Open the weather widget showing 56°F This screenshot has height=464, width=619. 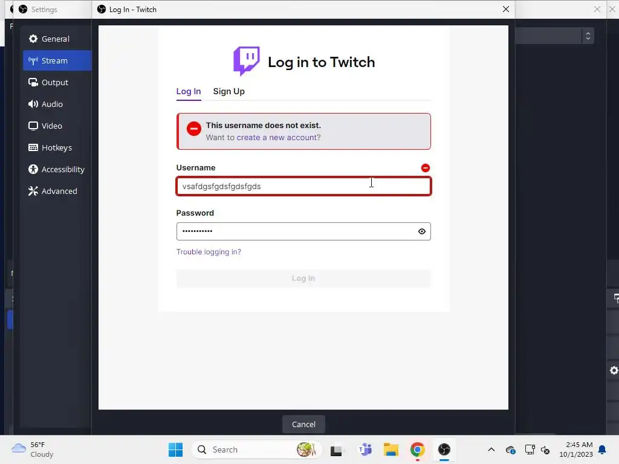pyautogui.click(x=33, y=449)
